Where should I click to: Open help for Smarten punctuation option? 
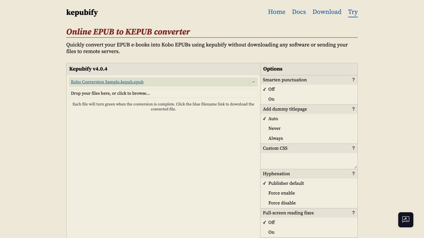coord(353,80)
